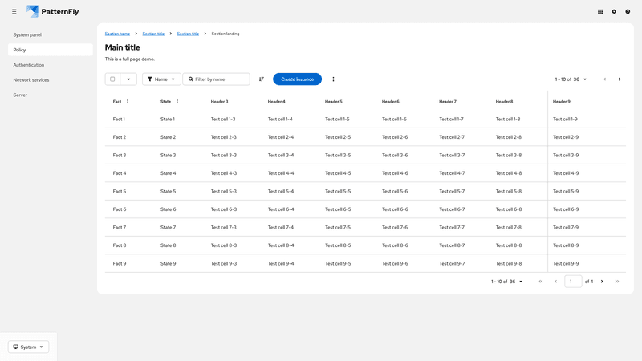Click Test cell 6-3
Viewport: 642px width, 361px height.
pyautogui.click(x=224, y=209)
